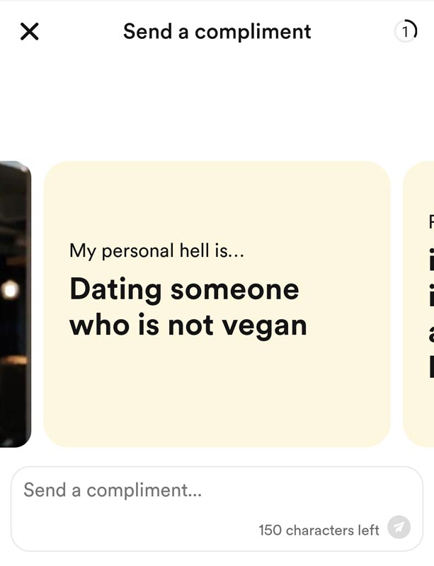
Task: Submit the compliment with the gray round button
Action: (399, 527)
